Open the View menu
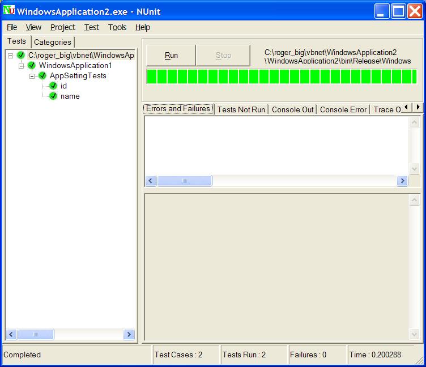 33,27
